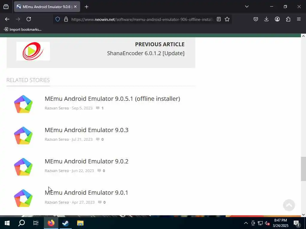This screenshot has width=306, height=229.
Task: Open comments icon on 9.0.1 story
Action: pos(100,202)
